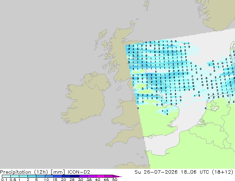
Task: Click the 35–40 mm legend color box
Action: (92, 176)
